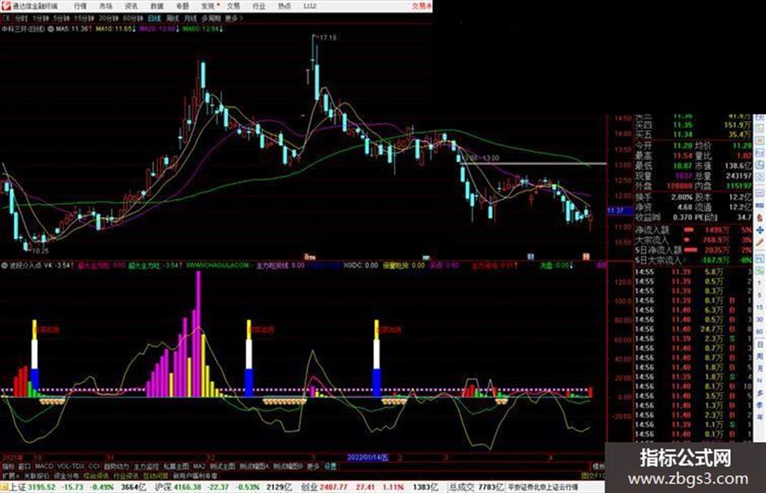Viewport: 766px width, 493px height.
Task: Click the blue four-way arrows sidebar icon
Action: pyautogui.click(x=760, y=230)
